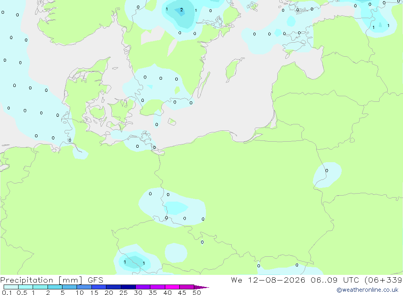Screen dimensions: 403x295
Task: Choose the 20 to 25 mm legend swatch
Action: tap(114, 287)
